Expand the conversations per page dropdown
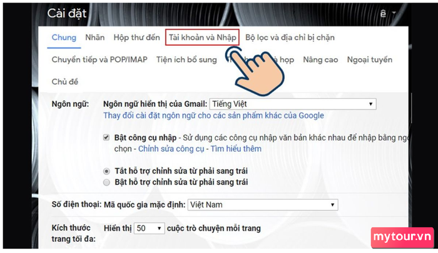This screenshot has width=438, height=253. [x=149, y=229]
